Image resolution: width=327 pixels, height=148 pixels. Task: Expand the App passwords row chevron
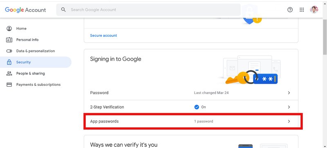[289, 121]
